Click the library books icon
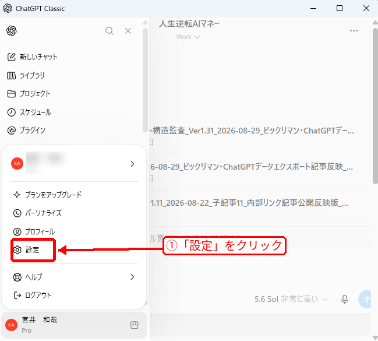 point(11,76)
